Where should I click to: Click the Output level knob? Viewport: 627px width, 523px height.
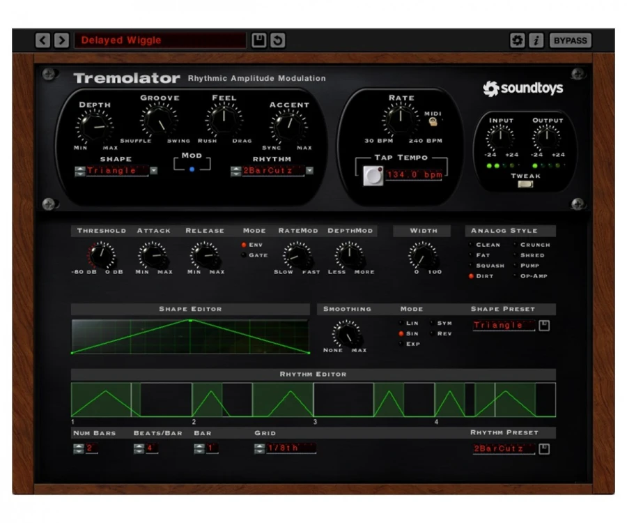coord(547,137)
